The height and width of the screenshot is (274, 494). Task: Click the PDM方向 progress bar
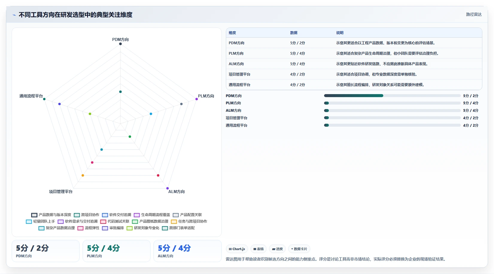point(392,96)
